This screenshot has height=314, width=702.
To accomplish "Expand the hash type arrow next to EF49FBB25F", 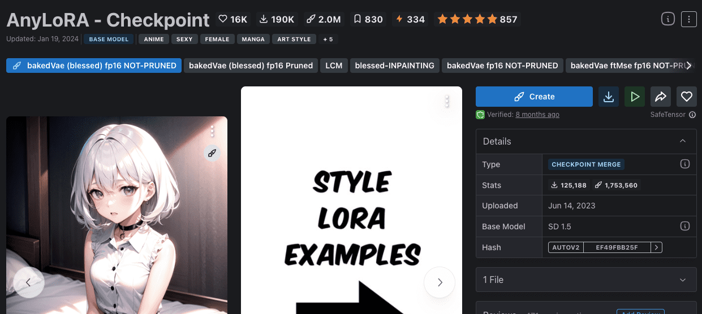I will click(656, 247).
